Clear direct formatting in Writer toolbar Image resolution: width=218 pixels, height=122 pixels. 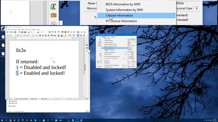point(58,35)
